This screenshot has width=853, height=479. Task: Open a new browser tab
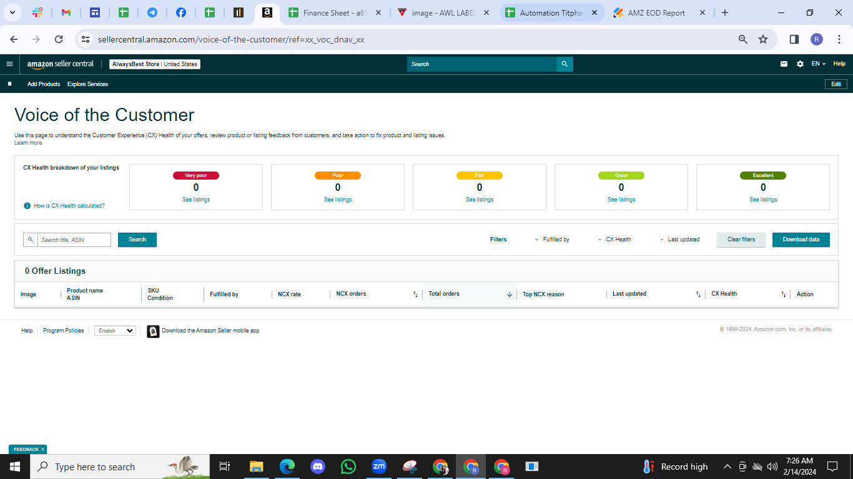click(x=725, y=12)
